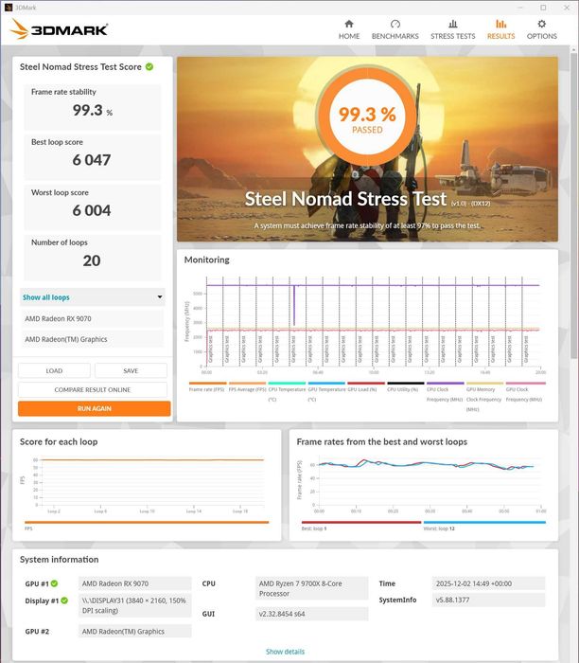Click the LOAD button
The width and height of the screenshot is (579, 663).
(54, 371)
